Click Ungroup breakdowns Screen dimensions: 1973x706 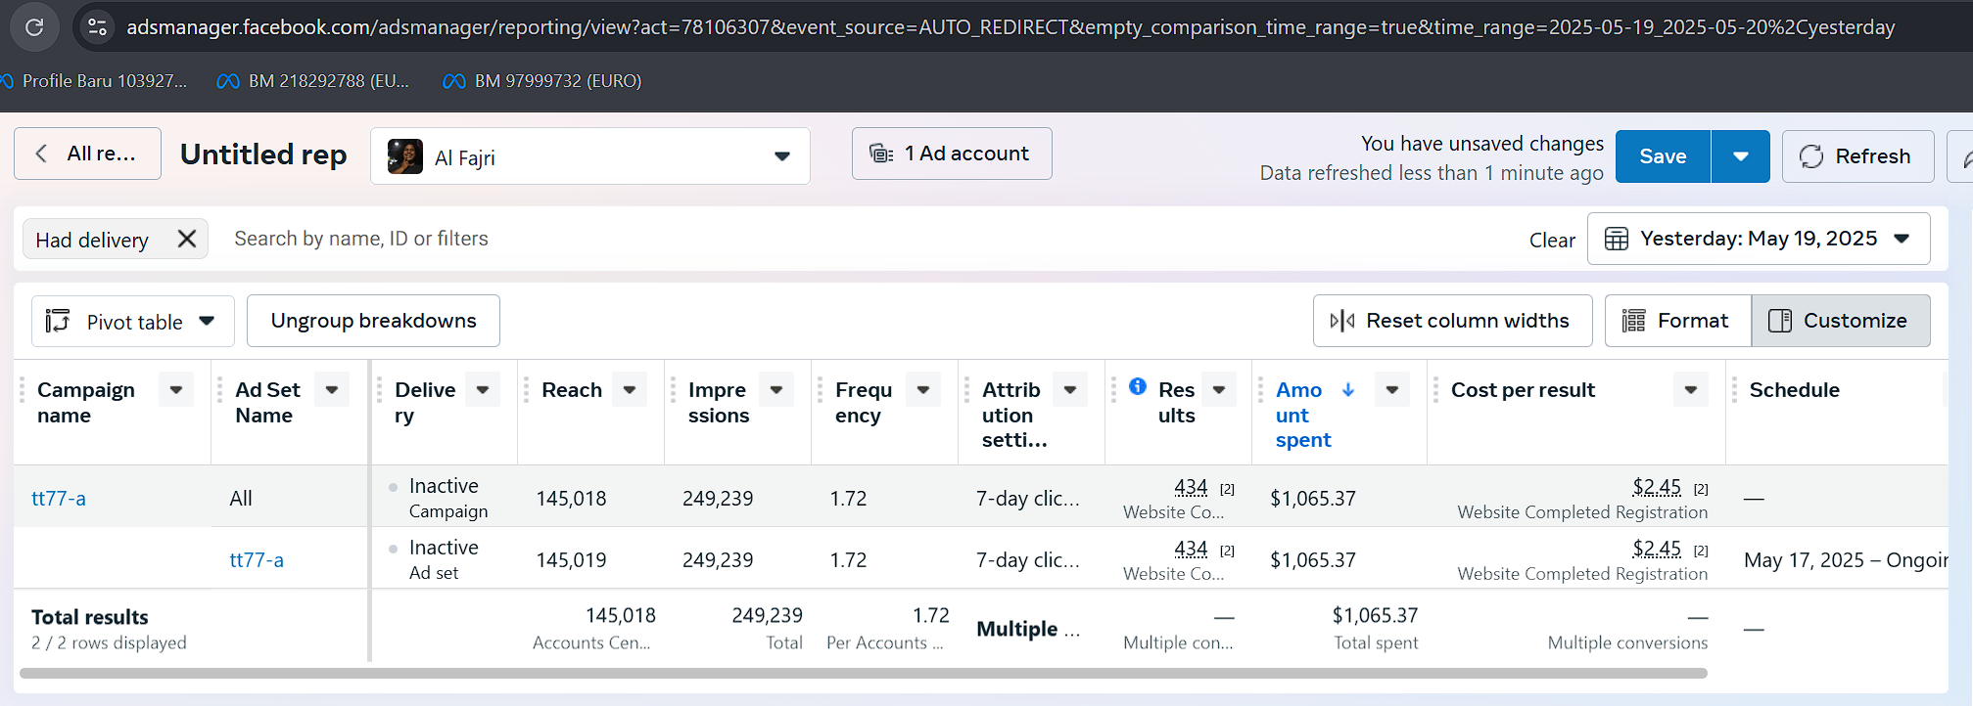[373, 321]
